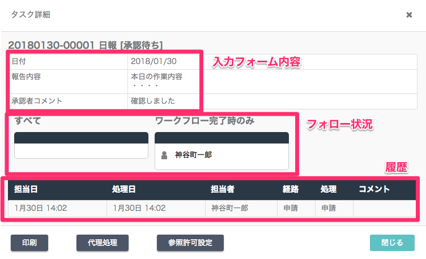Open 代理処理 button
Viewport: 426px width, 259px height.
(103, 243)
